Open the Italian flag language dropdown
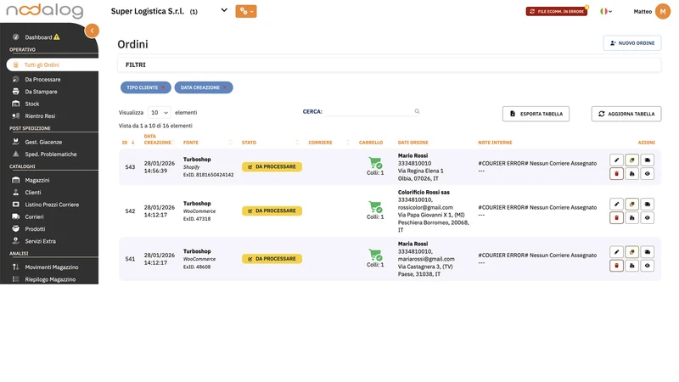This screenshot has width=679, height=382. coord(606,12)
